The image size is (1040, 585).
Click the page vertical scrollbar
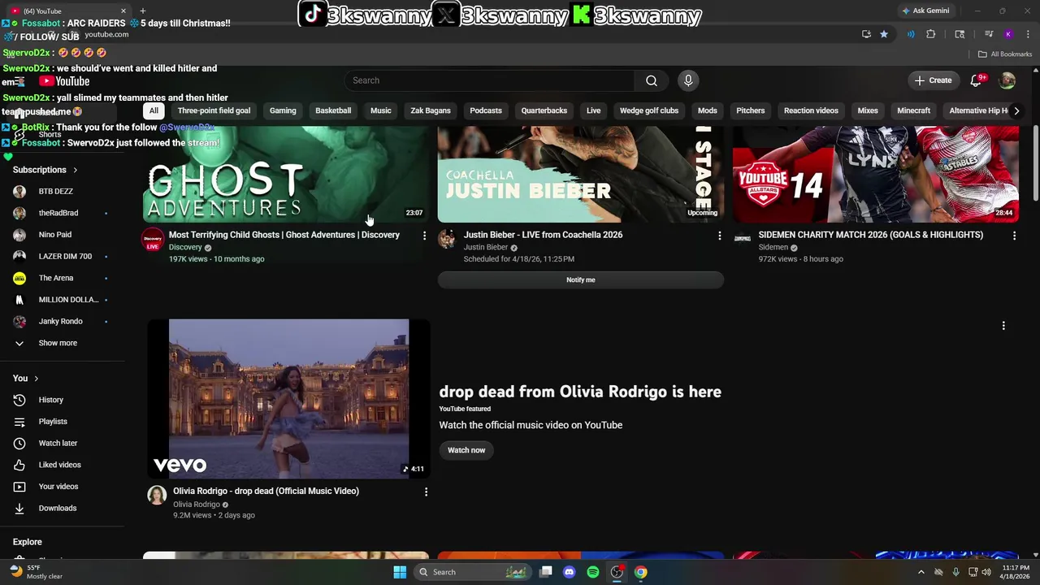coord(1035,162)
